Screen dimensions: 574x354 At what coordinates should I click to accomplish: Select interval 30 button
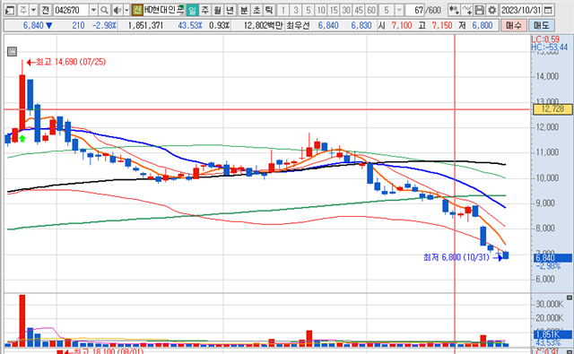(x=346, y=10)
